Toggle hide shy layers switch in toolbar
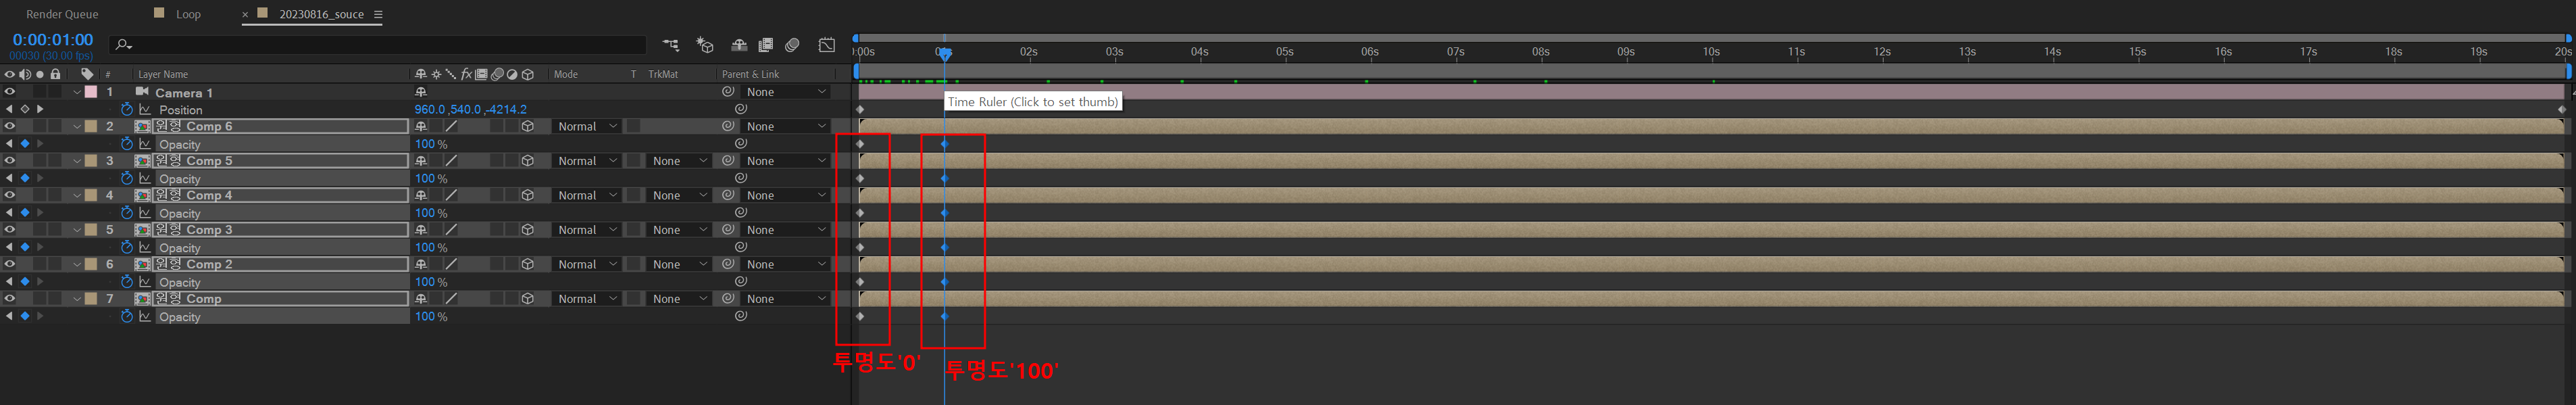2576x405 pixels. click(x=739, y=45)
